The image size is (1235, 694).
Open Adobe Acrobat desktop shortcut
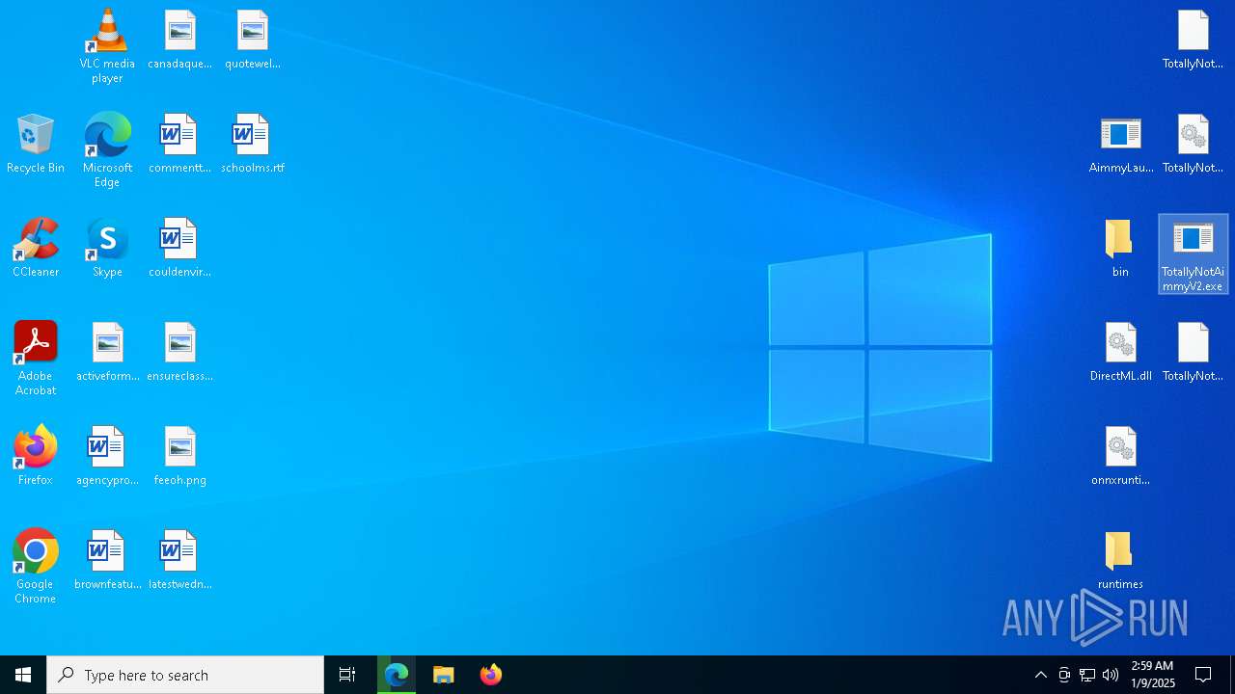tap(36, 358)
